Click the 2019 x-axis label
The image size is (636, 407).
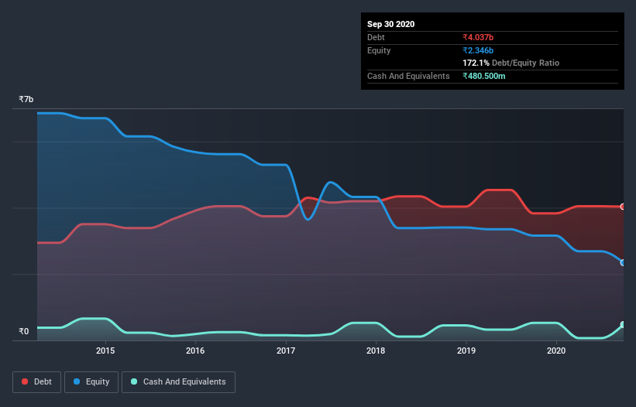click(x=466, y=351)
